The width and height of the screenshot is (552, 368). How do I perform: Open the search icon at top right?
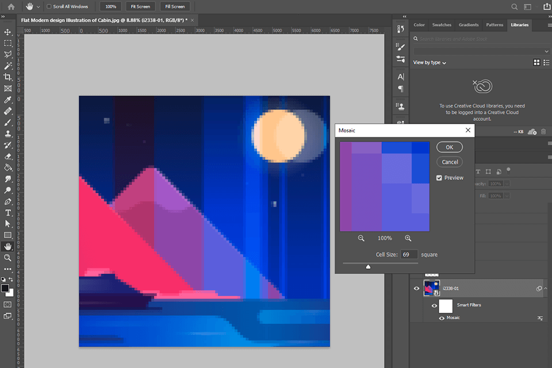[x=515, y=7]
